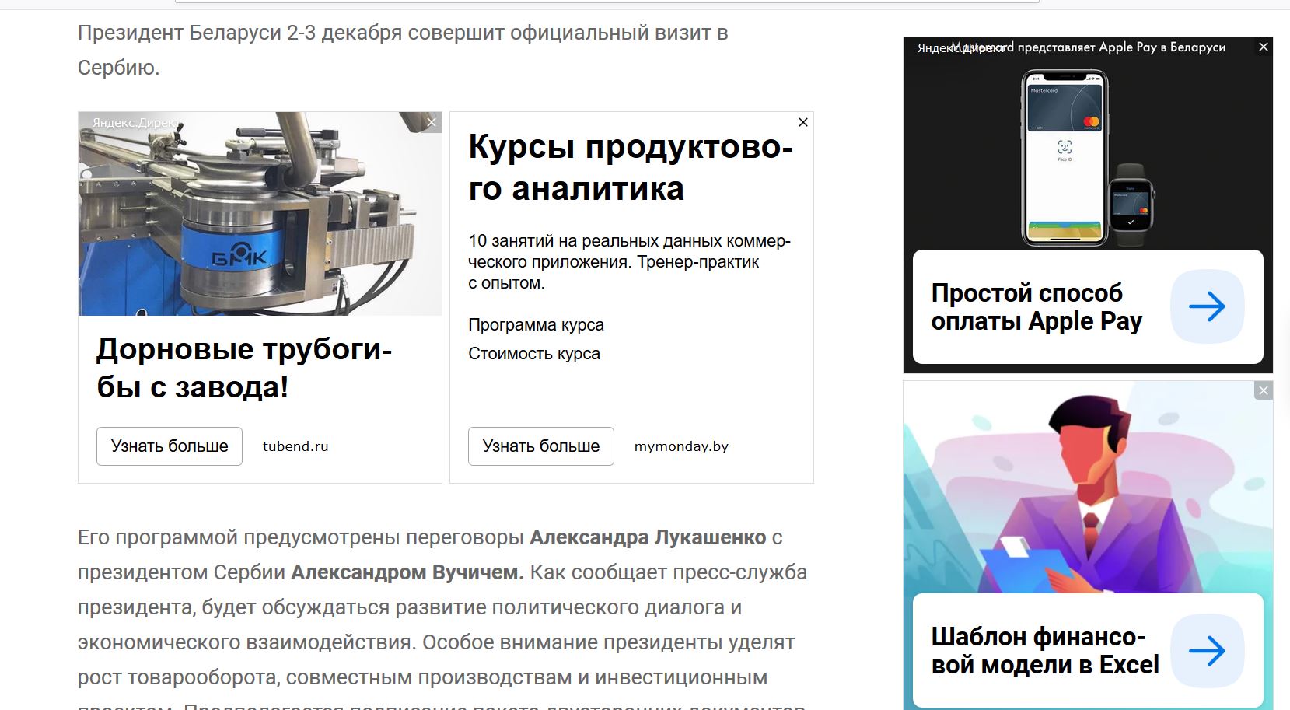
Task: Click the Яндекс.Директ label on tube bender ad
Action: tap(132, 123)
